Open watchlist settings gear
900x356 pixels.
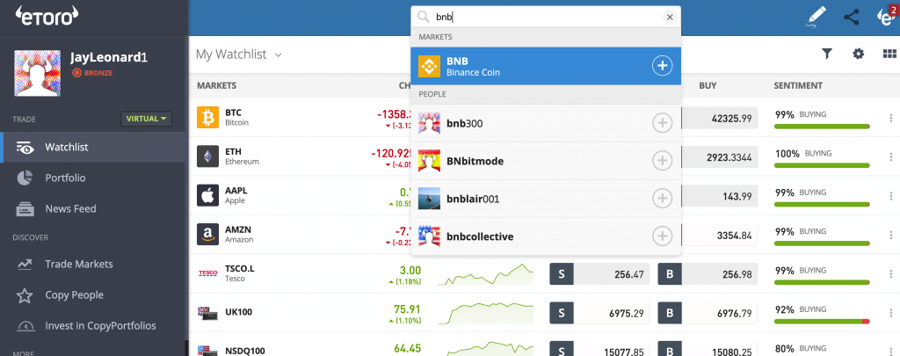[x=858, y=54]
